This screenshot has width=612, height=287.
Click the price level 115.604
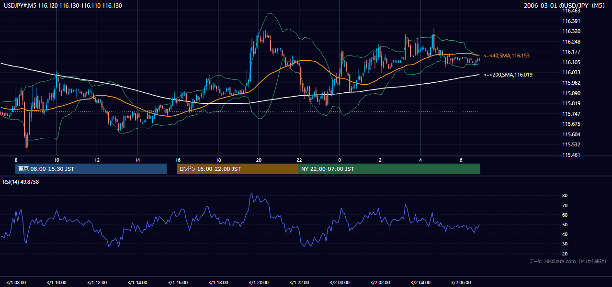point(571,134)
